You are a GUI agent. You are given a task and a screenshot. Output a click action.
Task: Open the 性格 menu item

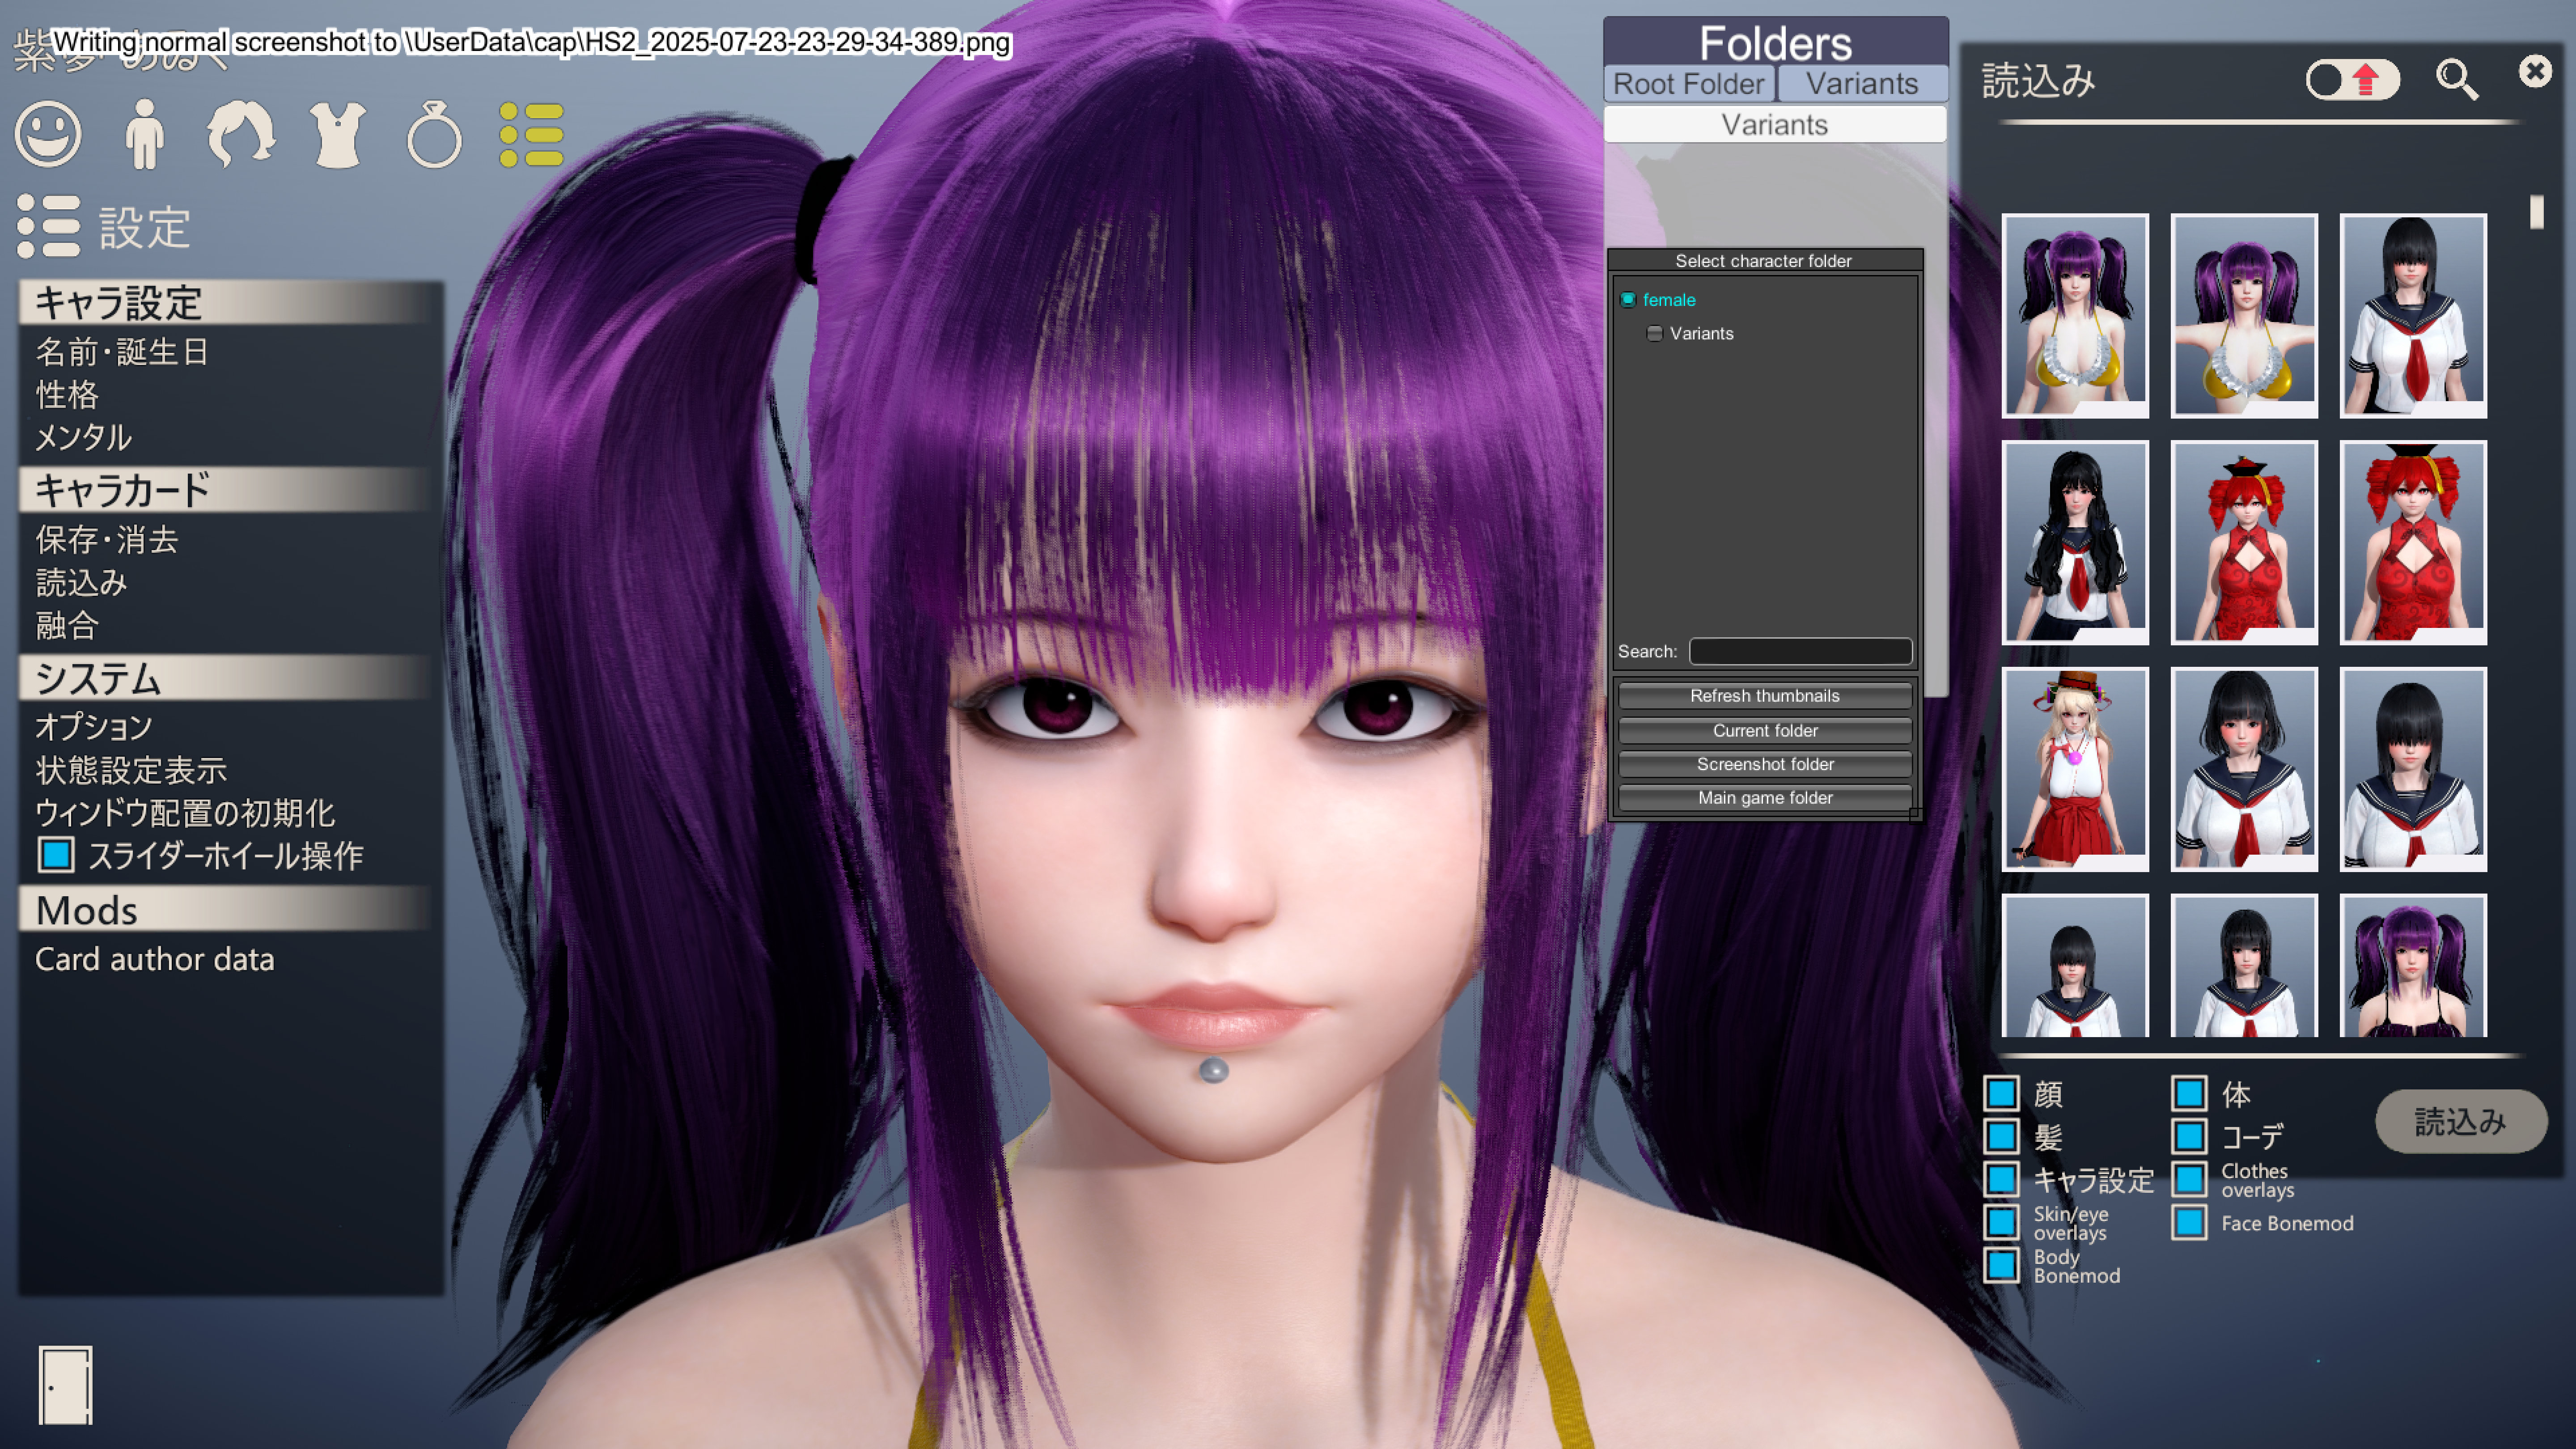67,395
